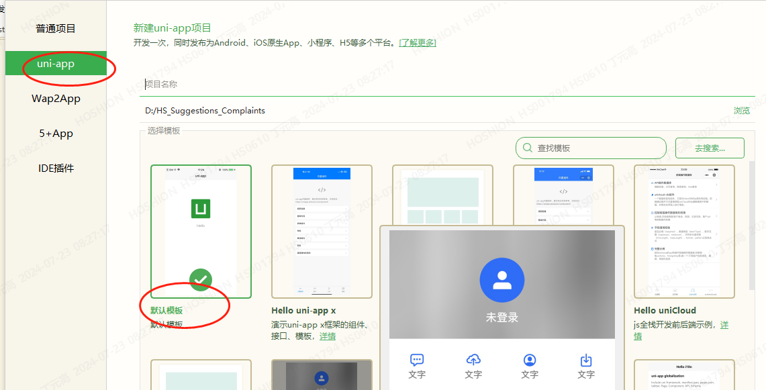The width and height of the screenshot is (766, 390).
Task: Click the chat bubble icon in the preview
Action: (x=417, y=360)
